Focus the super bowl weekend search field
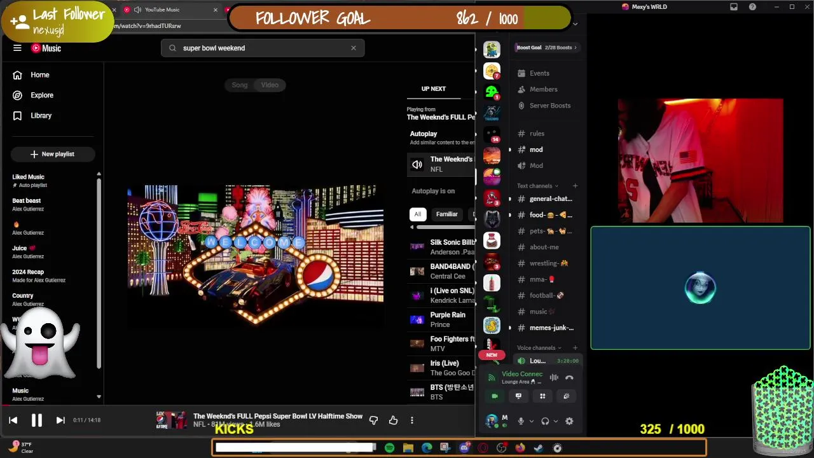This screenshot has width=814, height=458. (x=263, y=48)
